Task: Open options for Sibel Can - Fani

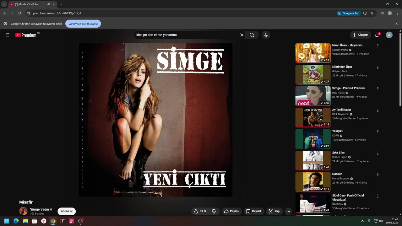Action: [x=378, y=196]
